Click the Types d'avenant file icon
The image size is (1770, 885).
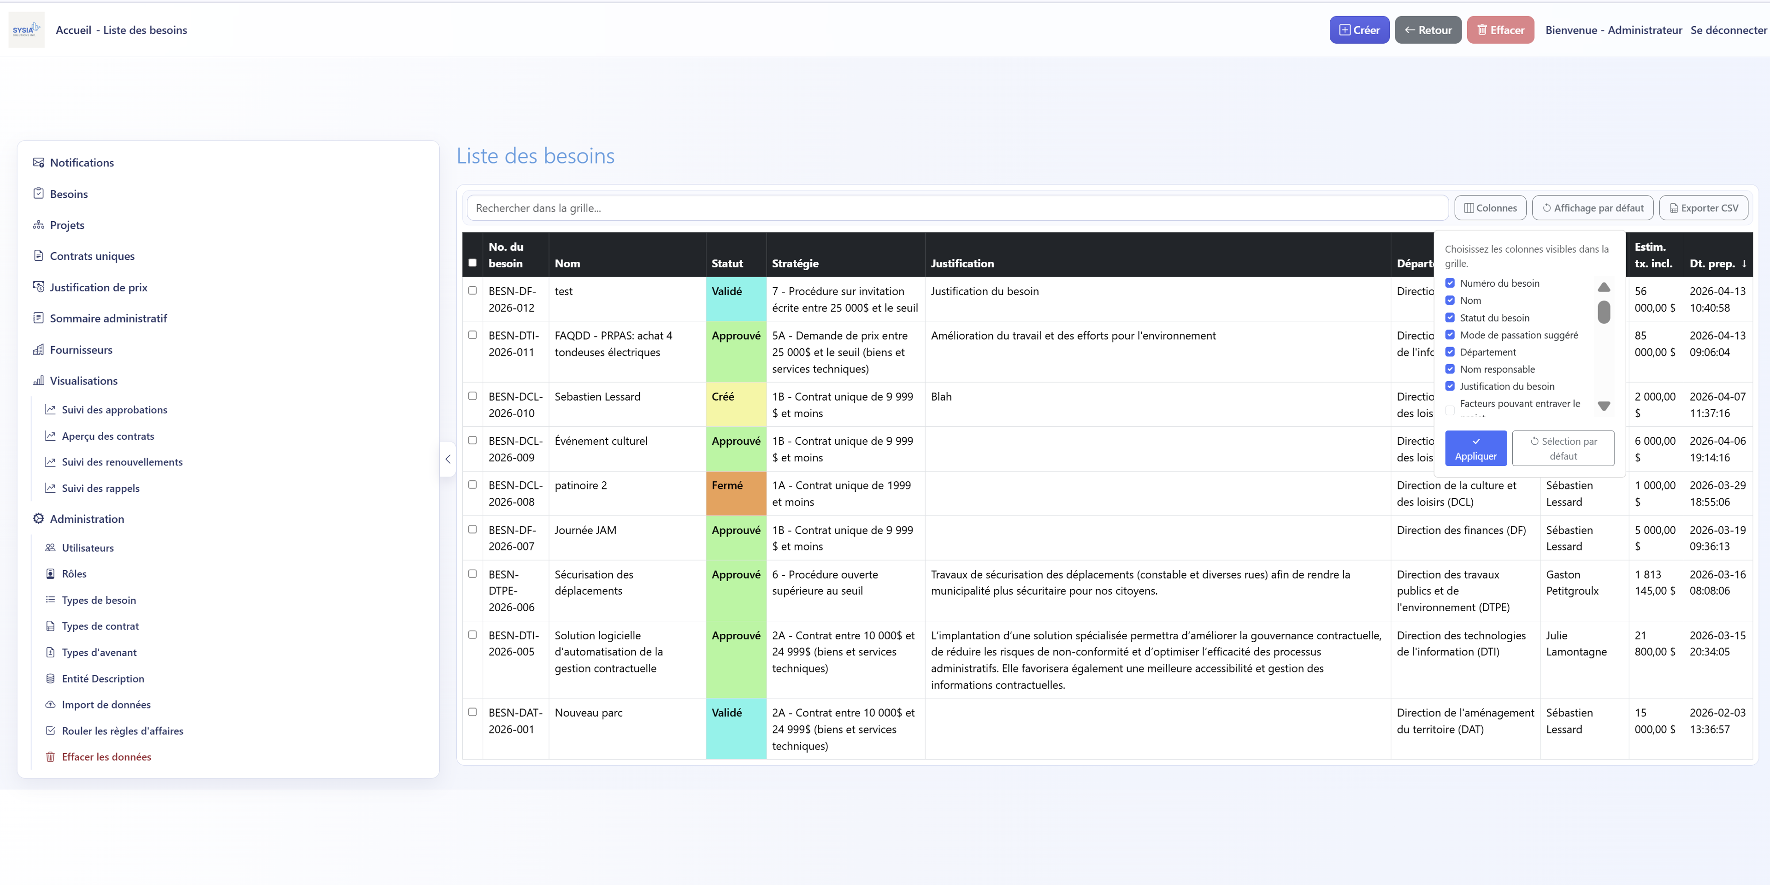[50, 652]
